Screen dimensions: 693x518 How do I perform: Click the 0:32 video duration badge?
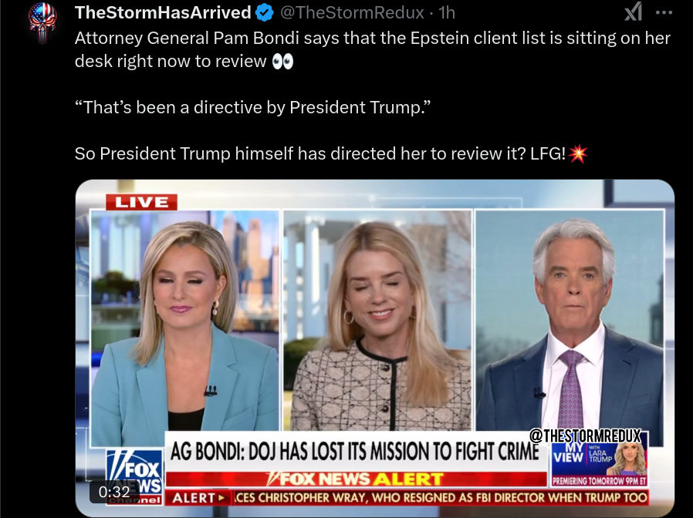pyautogui.click(x=114, y=492)
